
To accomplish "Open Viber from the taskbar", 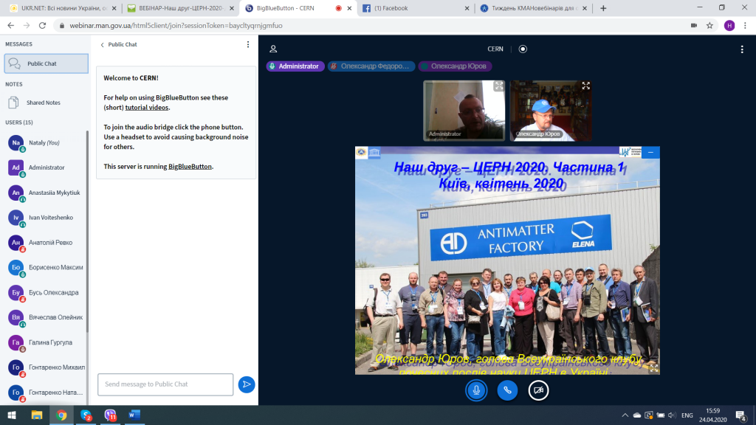I will (x=111, y=415).
